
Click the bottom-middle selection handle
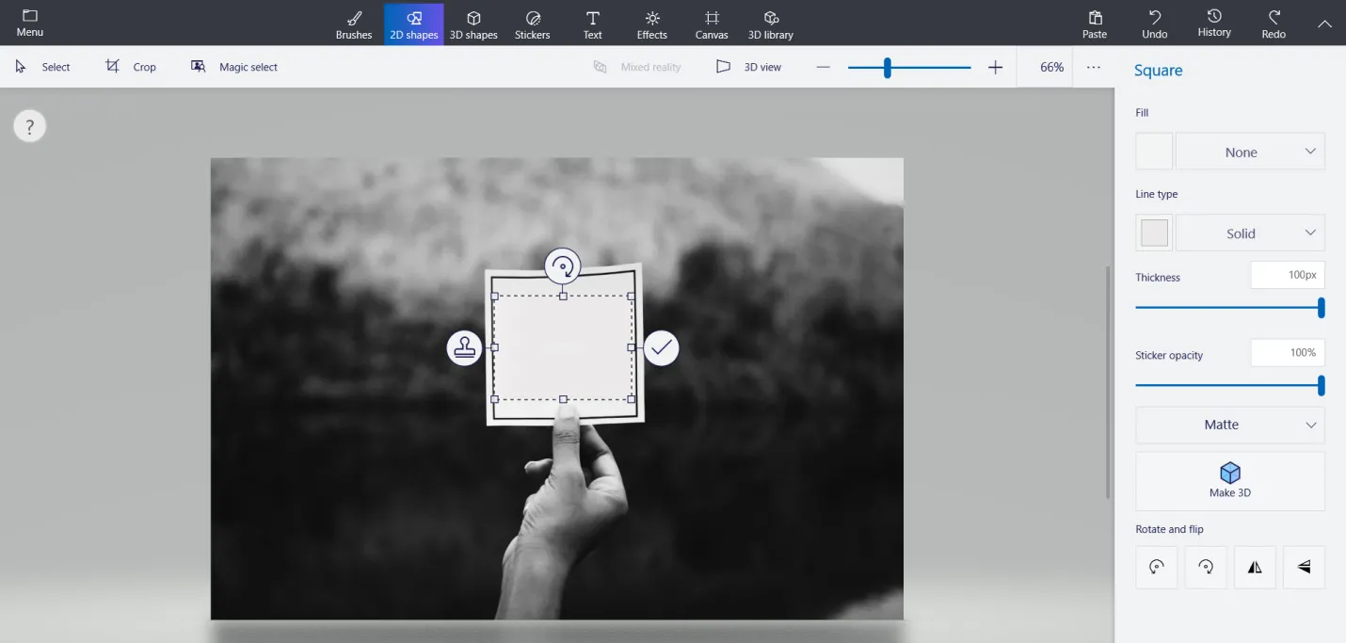pyautogui.click(x=563, y=399)
